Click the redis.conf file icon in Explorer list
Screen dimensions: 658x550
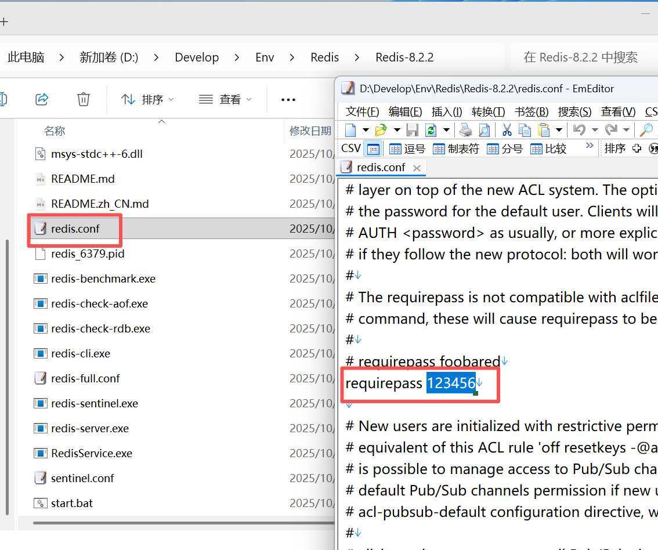pos(40,229)
